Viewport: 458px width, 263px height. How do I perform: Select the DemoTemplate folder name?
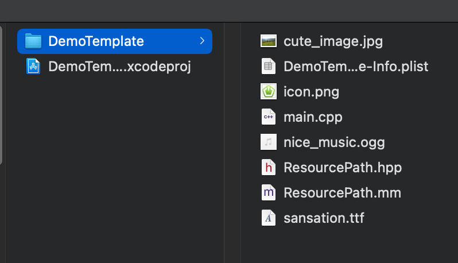click(x=96, y=41)
